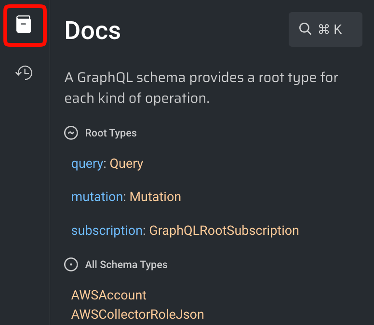Click the ⌘ K shortcut hint
This screenshot has height=325, width=374.
[330, 29]
